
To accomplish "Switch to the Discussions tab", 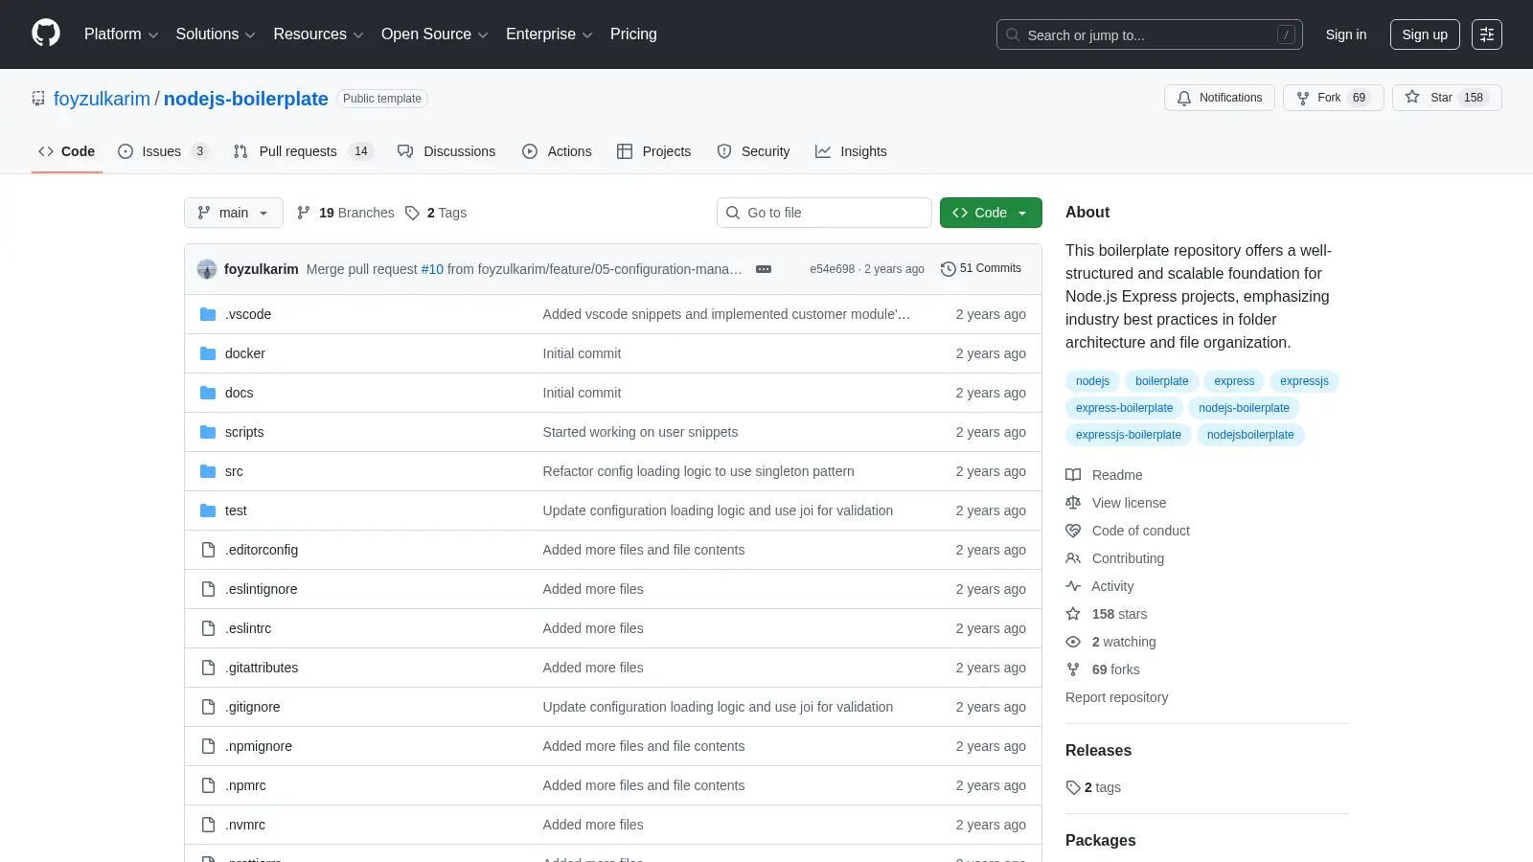I will 446,151.
